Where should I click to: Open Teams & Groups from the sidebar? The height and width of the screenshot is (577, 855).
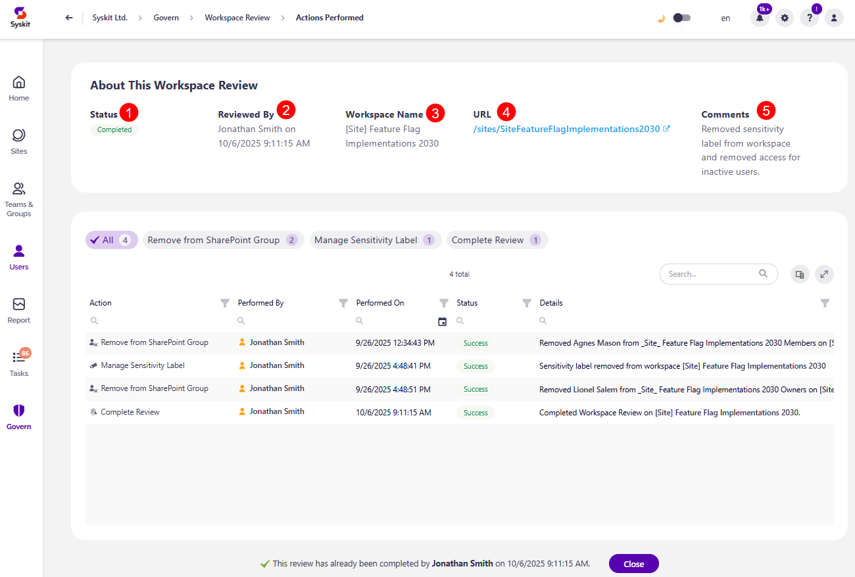coord(18,193)
